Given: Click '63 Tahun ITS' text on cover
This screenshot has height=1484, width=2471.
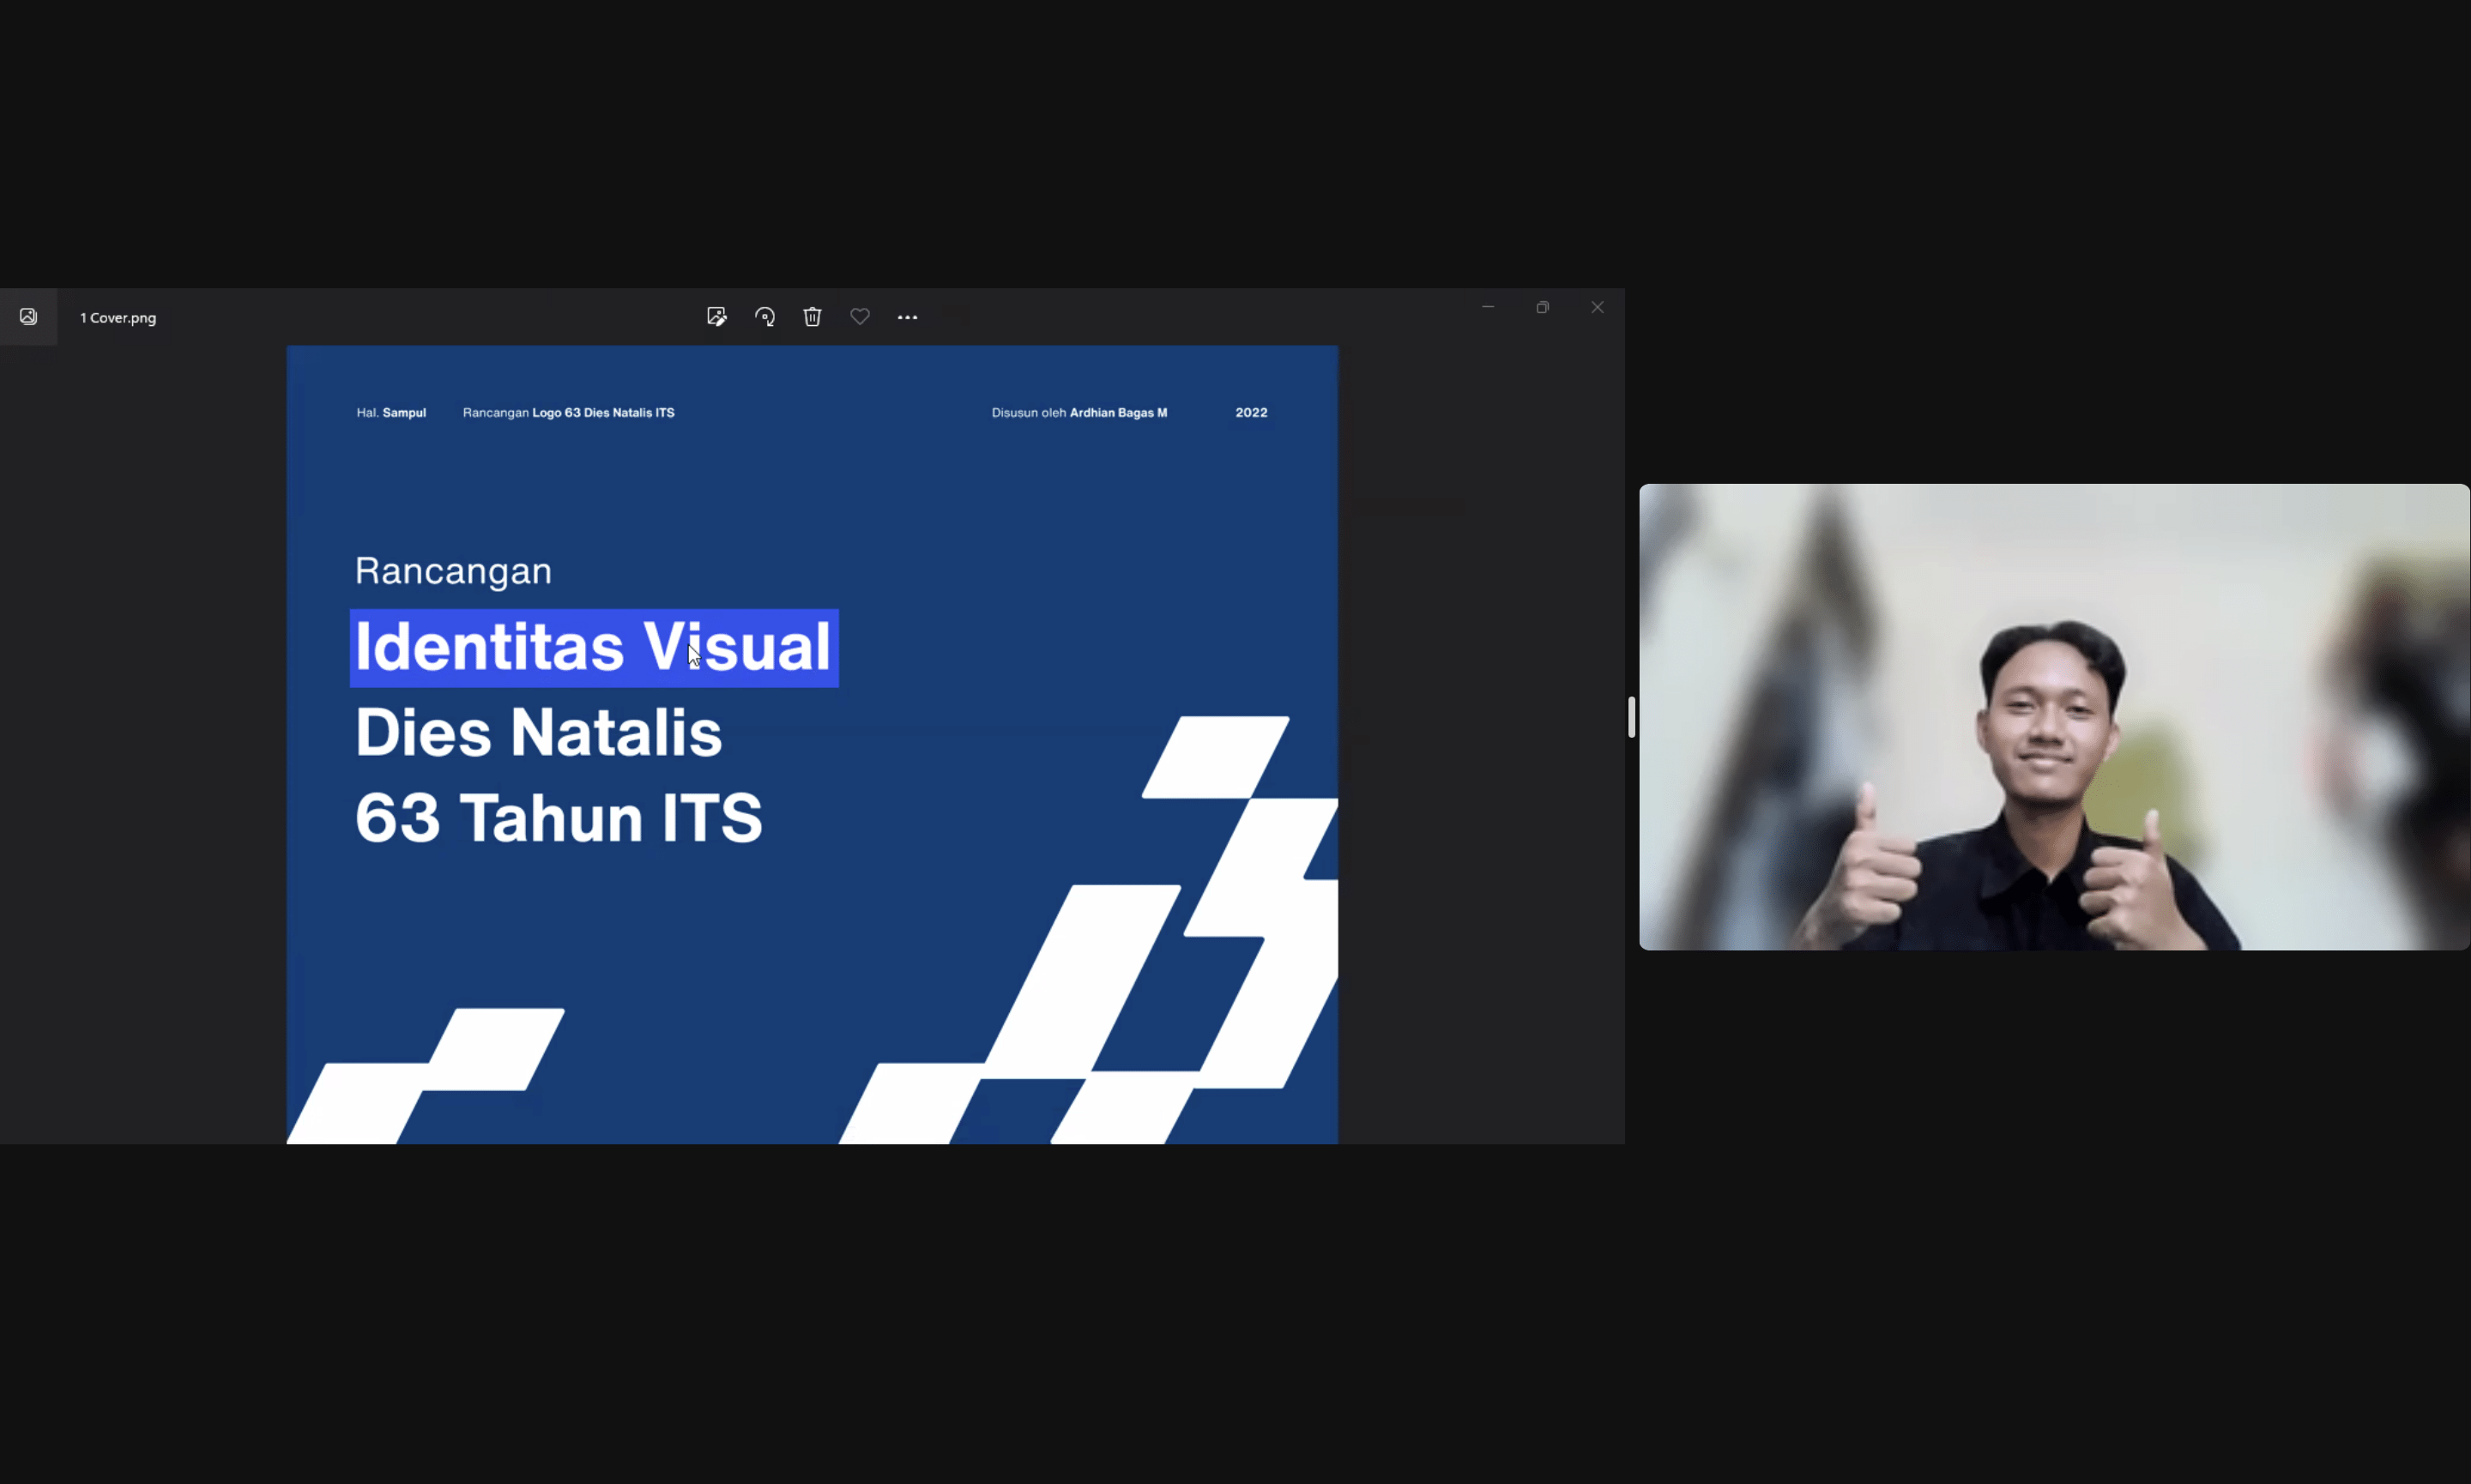Looking at the screenshot, I should click(558, 818).
